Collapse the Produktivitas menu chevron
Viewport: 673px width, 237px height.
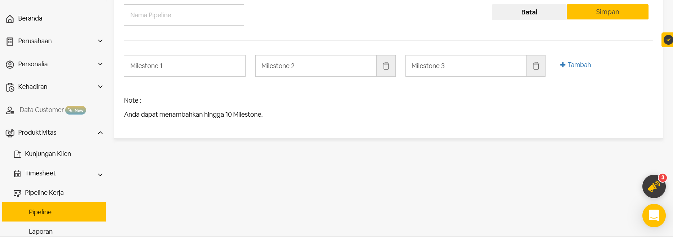(x=100, y=133)
